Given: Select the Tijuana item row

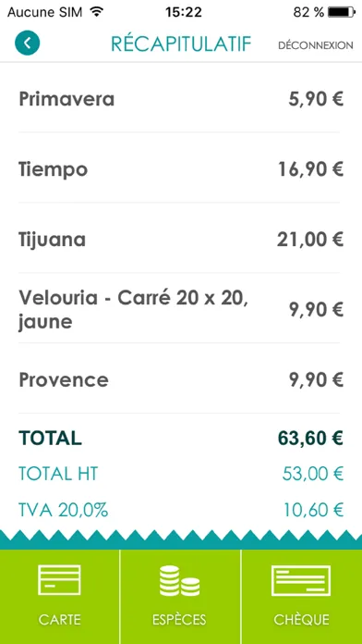Looking at the screenshot, I should 181,240.
